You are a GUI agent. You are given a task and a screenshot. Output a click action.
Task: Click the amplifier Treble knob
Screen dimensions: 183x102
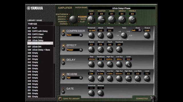pyautogui.click(x=132, y=20)
